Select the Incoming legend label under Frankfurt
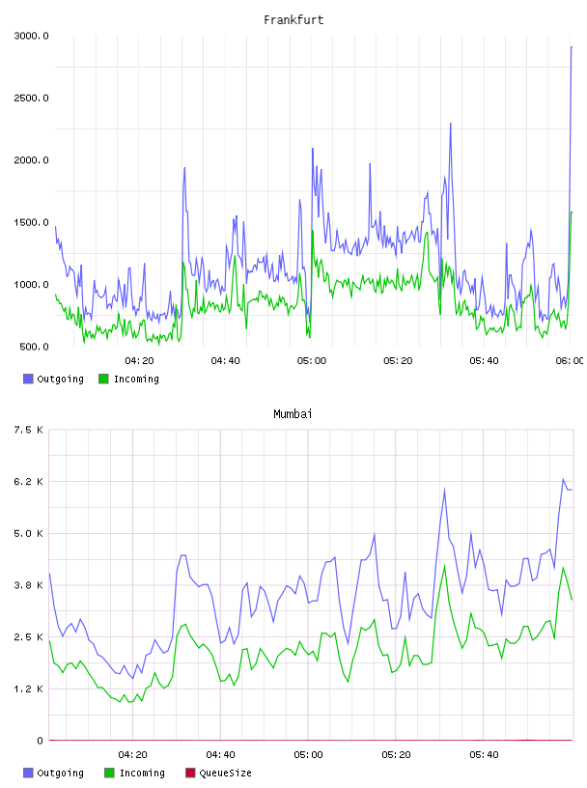 coord(136,379)
